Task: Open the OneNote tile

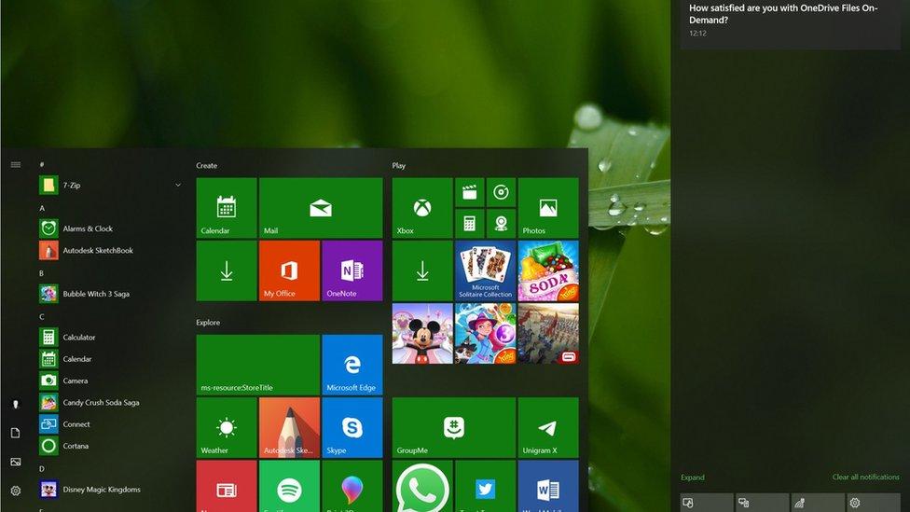Action: pyautogui.click(x=352, y=270)
